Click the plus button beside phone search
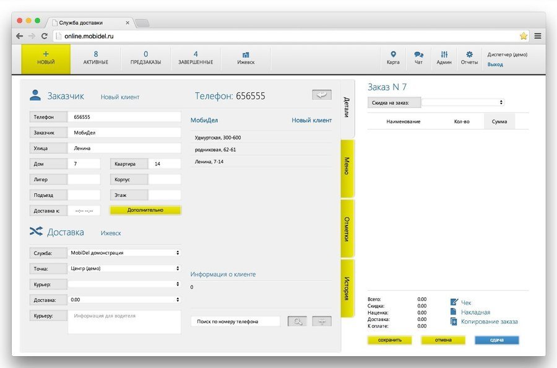Viewport: 557px width, 368px height. click(322, 322)
